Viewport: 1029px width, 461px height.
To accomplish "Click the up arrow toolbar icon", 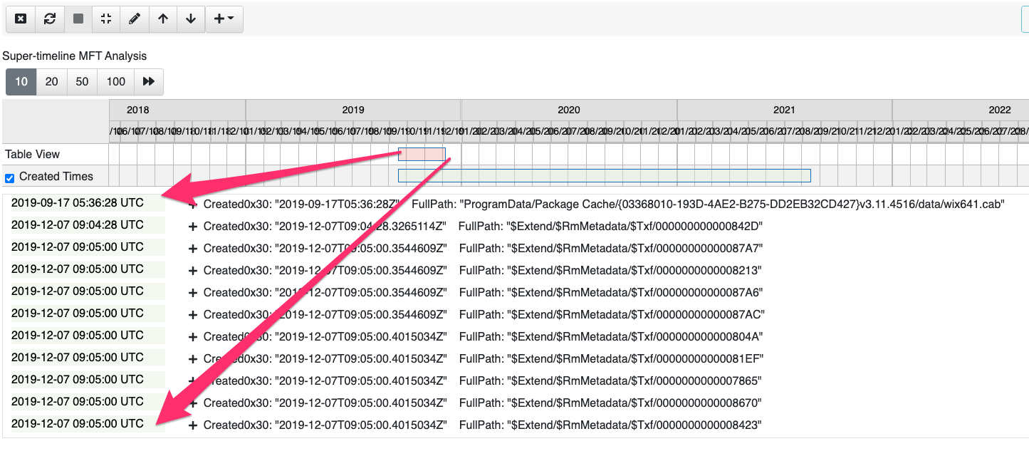I will coord(162,19).
